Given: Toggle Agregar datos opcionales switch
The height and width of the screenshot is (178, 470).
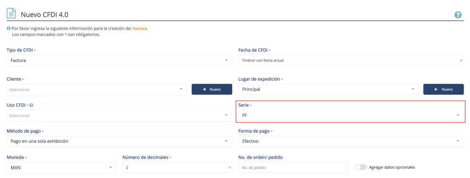Looking at the screenshot, I should [361, 167].
